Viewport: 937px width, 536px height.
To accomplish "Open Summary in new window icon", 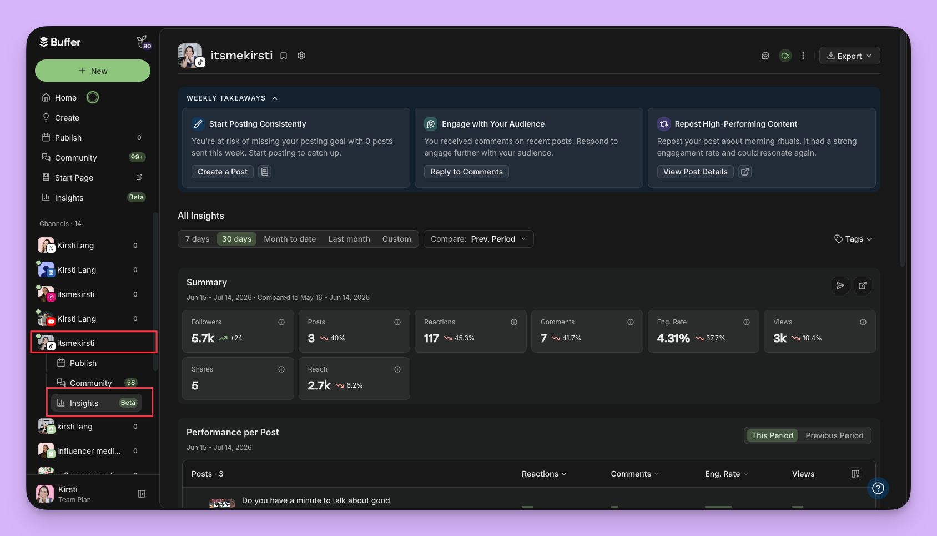I will (863, 285).
